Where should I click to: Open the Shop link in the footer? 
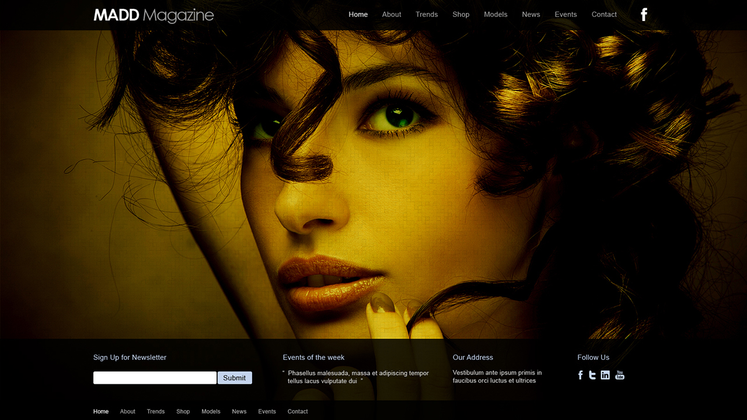[x=183, y=412]
